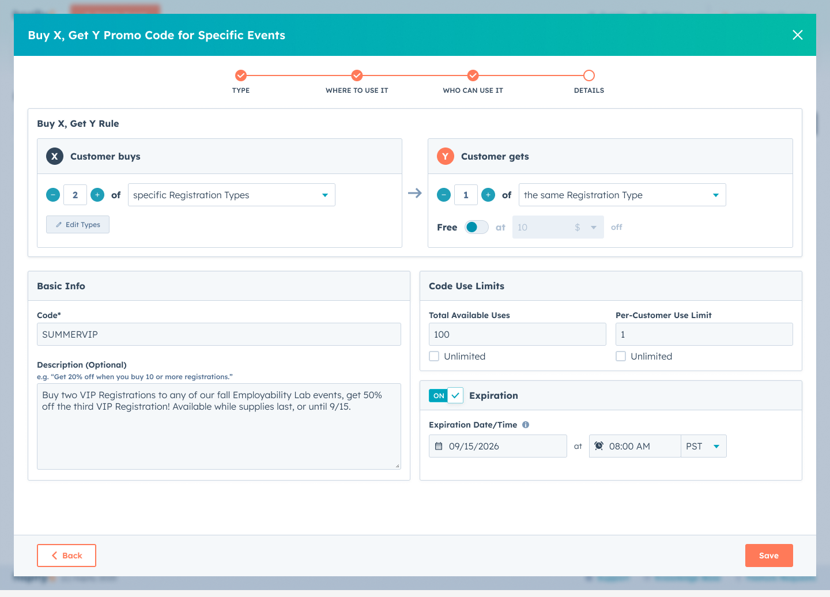This screenshot has height=597, width=830.
Task: Check Unlimited under Per-Customer Use Limit
Action: point(621,356)
